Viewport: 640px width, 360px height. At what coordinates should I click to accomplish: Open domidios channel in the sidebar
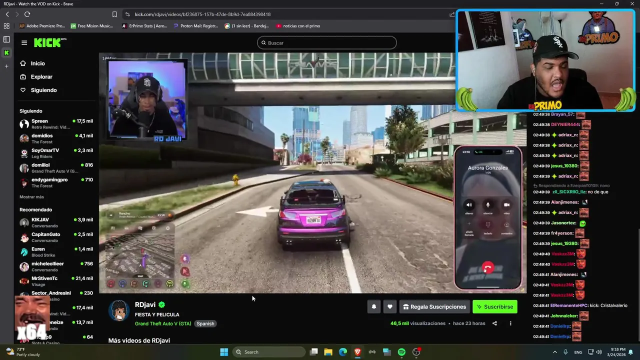(56, 138)
